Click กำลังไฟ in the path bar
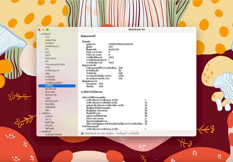The height and width of the screenshot is (162, 233). [135, 134]
